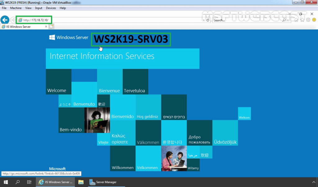Screen dimensions: 318x187
Task: Click the search magnifier icon in search box
Action: (284, 20)
